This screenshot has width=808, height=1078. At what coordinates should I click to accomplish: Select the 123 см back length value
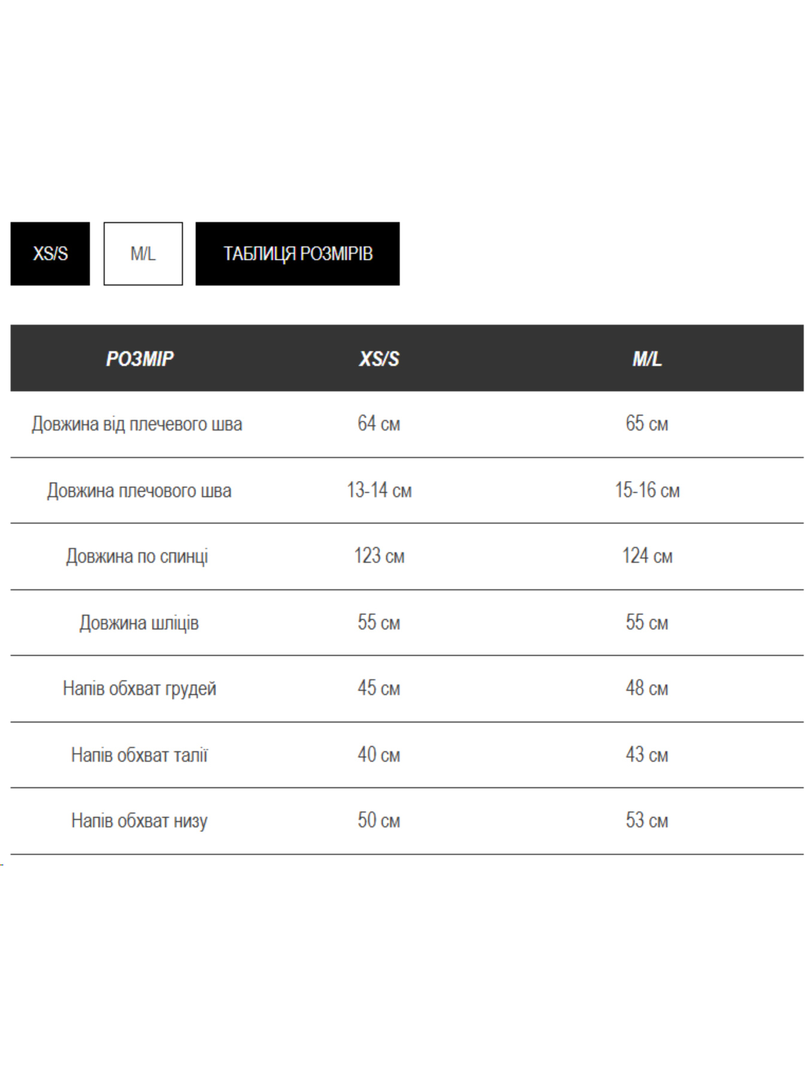point(379,556)
